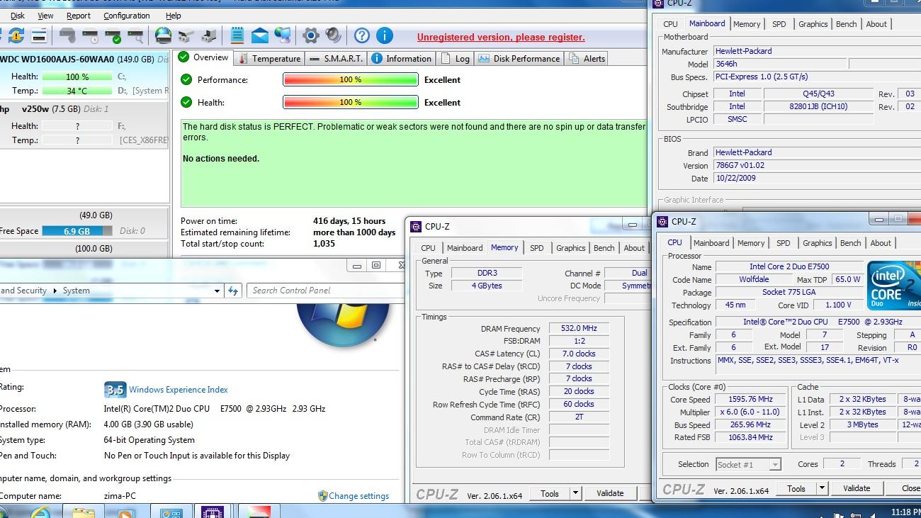Open the Graphics tab in the CPU-Z CPU window
The image size is (921, 518).
[x=818, y=243]
